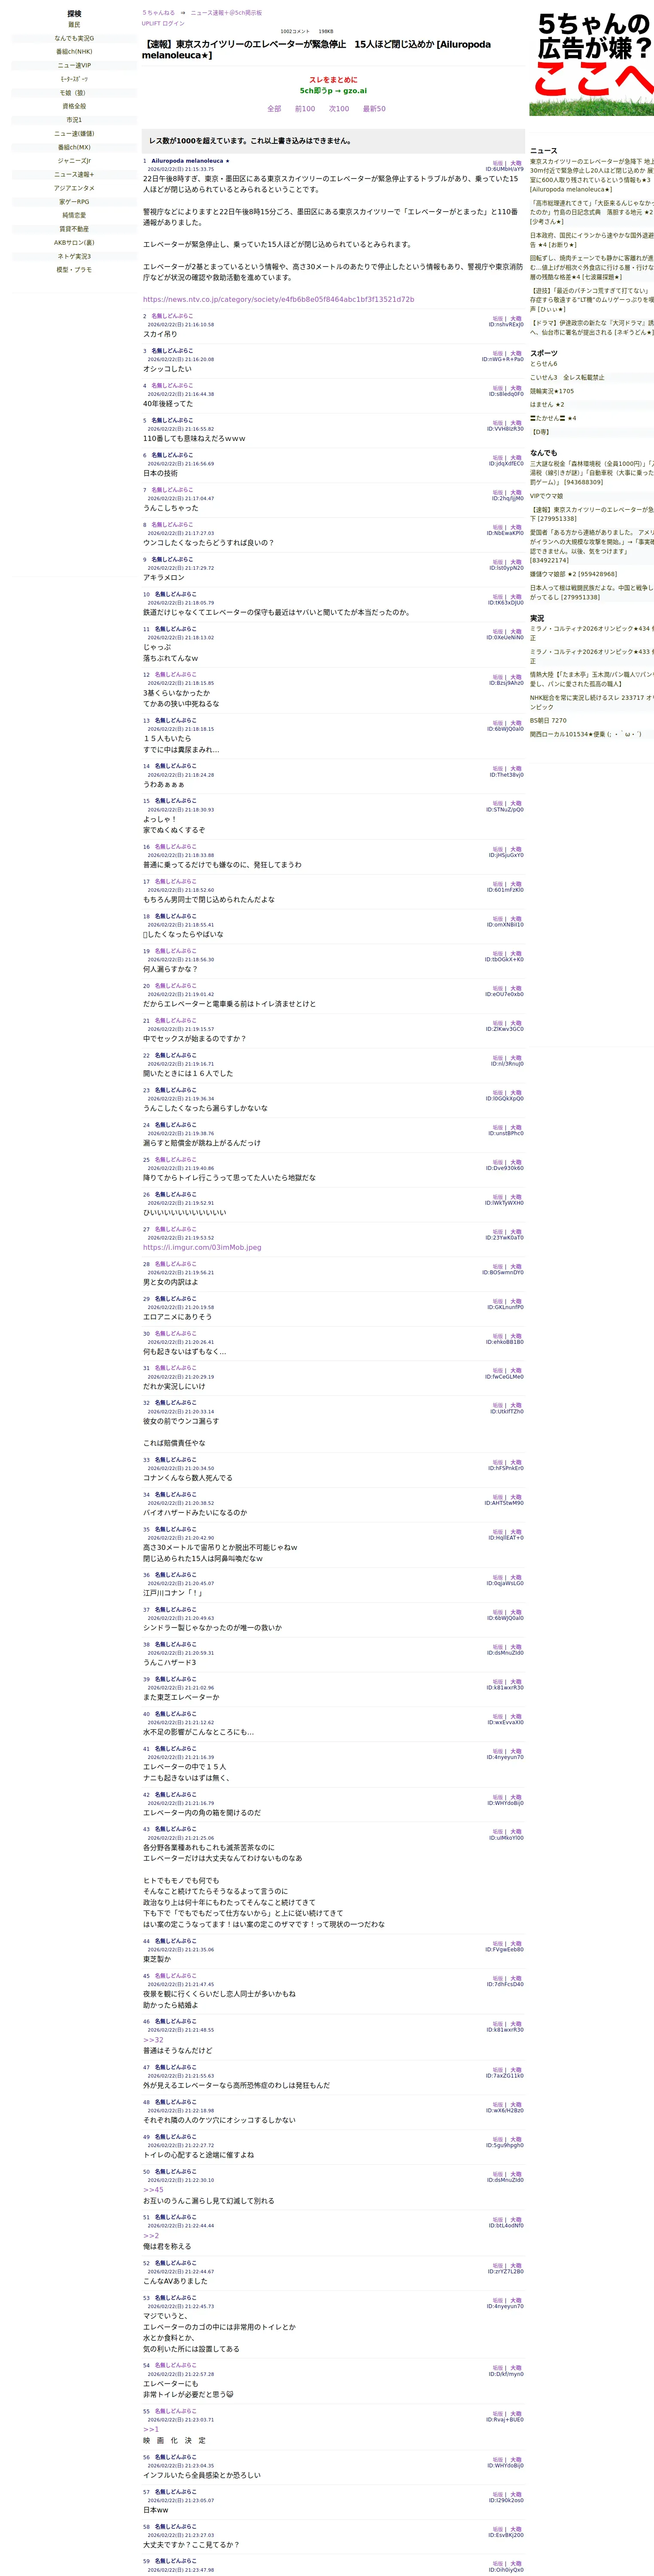
Task: Open the 高市総理 sidebar news thread
Action: point(592,212)
